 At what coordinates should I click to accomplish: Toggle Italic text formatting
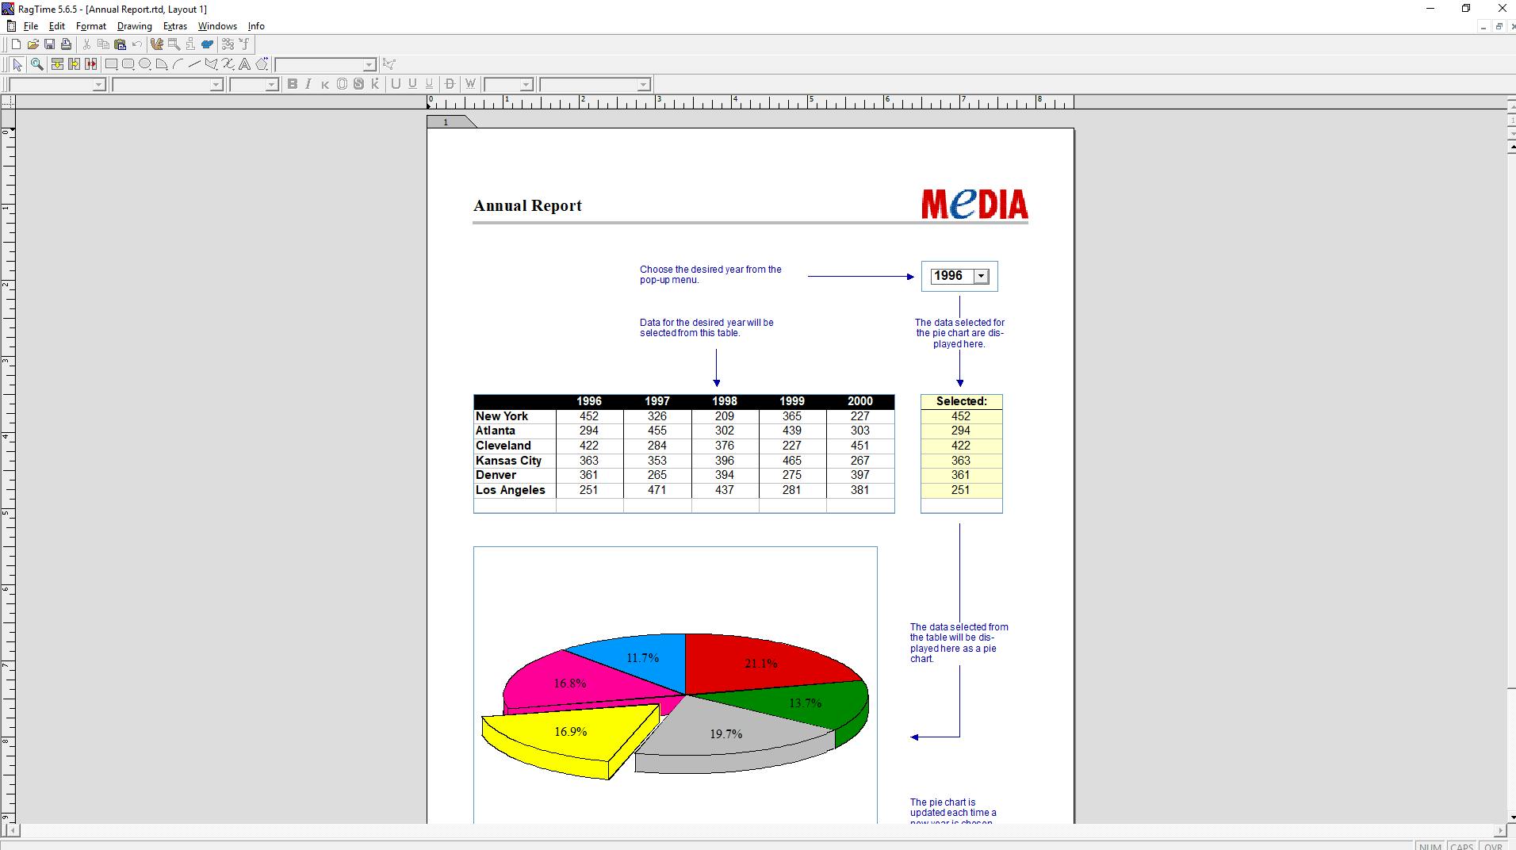[309, 84]
